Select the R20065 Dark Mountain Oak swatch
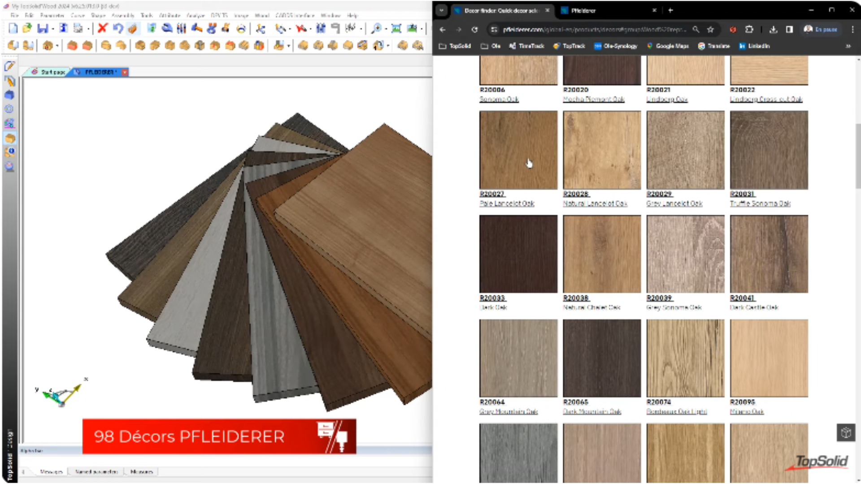The width and height of the screenshot is (861, 484). coord(602,358)
